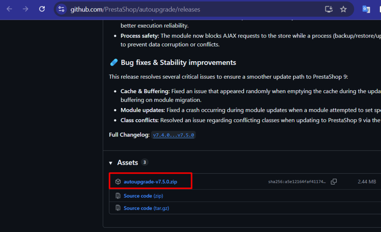The image size is (381, 232).
Task: Open the v7.4.0...v7.5.0 changelog link
Action: click(x=173, y=135)
